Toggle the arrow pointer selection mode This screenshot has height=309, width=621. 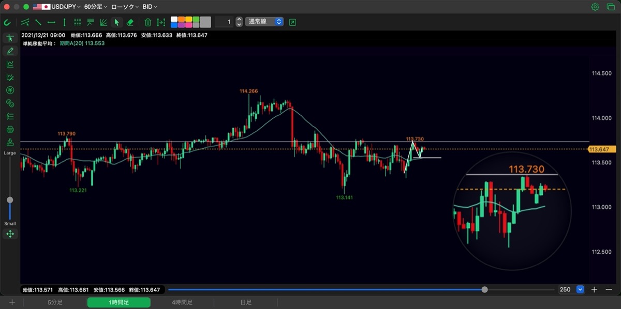pyautogui.click(x=116, y=22)
